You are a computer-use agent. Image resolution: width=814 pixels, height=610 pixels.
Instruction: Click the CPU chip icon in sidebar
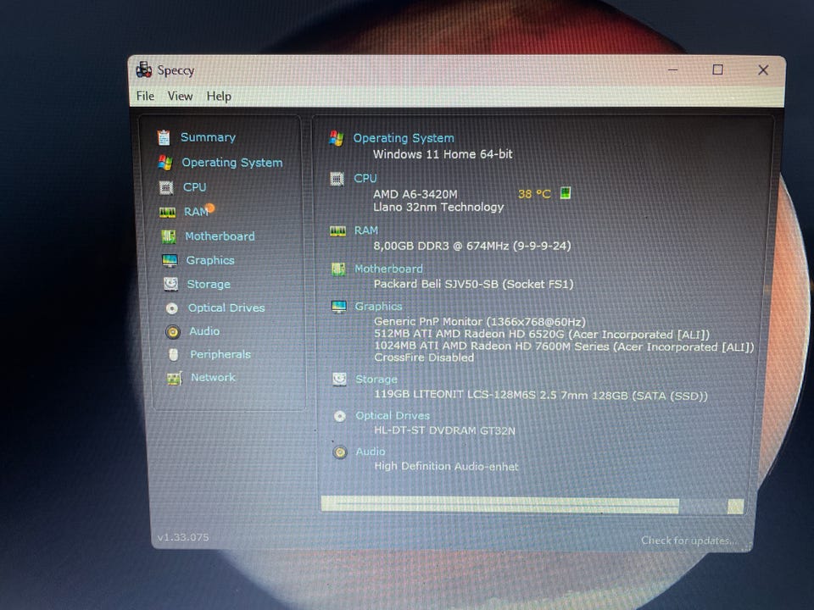166,187
